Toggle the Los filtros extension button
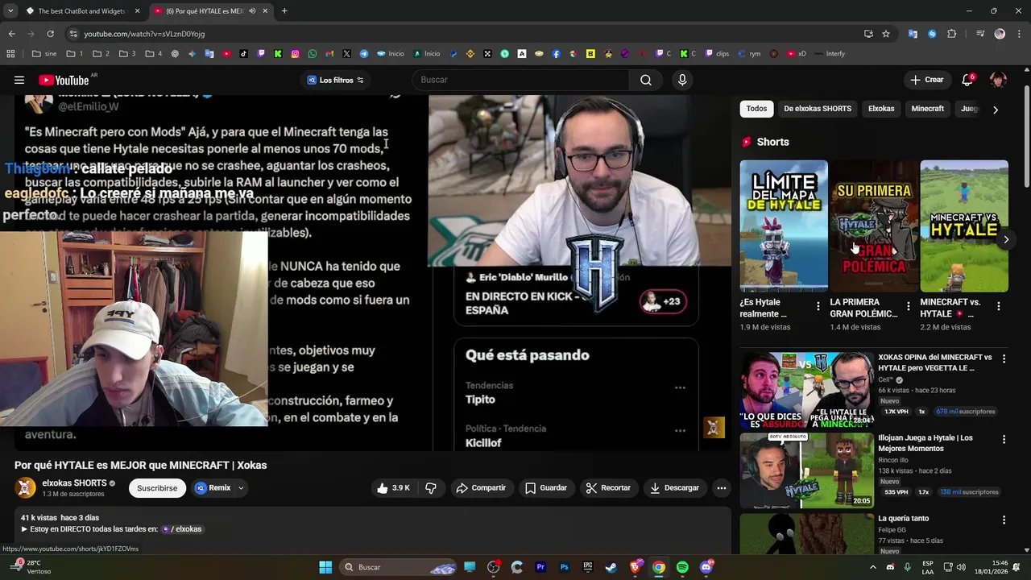This screenshot has width=1031, height=580. click(x=335, y=80)
